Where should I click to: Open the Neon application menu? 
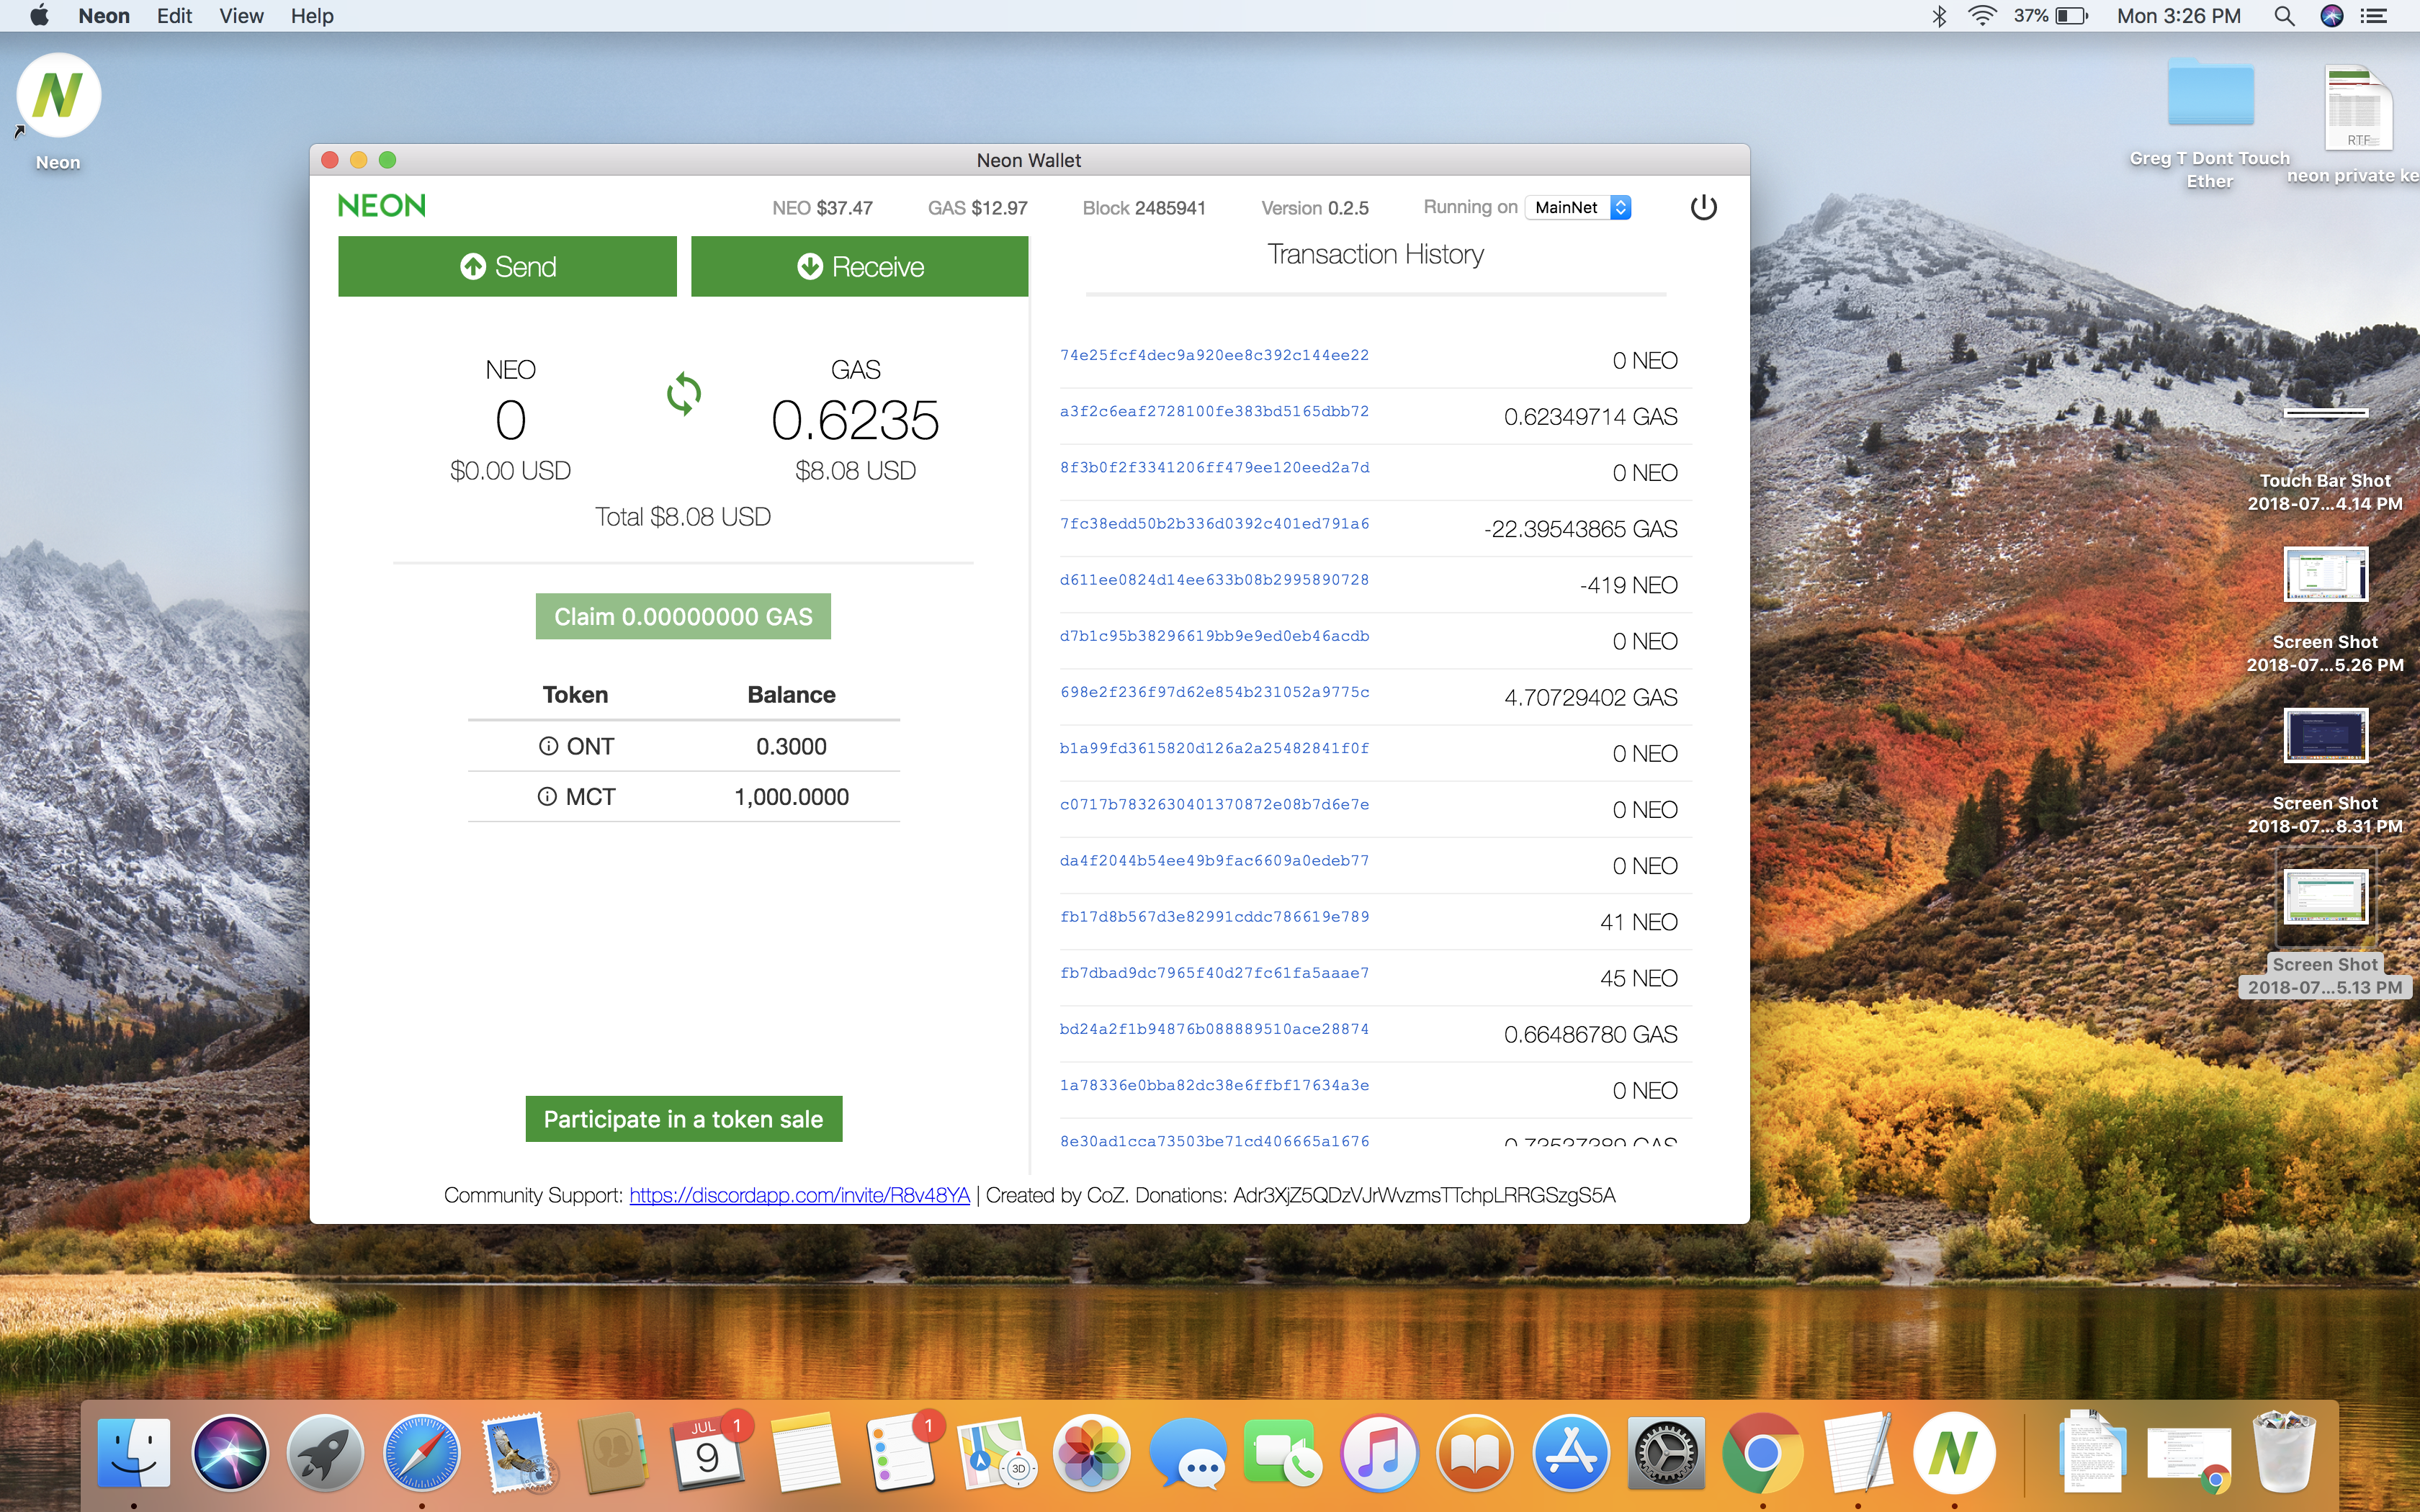coord(104,16)
